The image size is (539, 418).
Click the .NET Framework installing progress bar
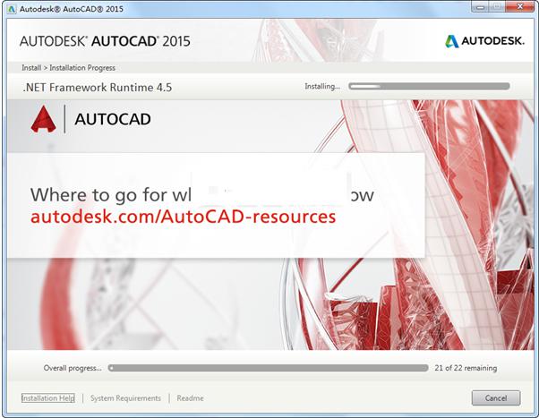(429, 87)
